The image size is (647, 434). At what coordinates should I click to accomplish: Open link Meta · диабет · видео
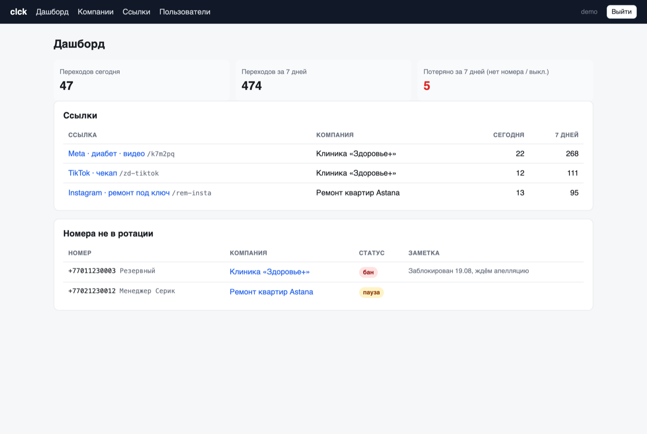[x=107, y=154]
